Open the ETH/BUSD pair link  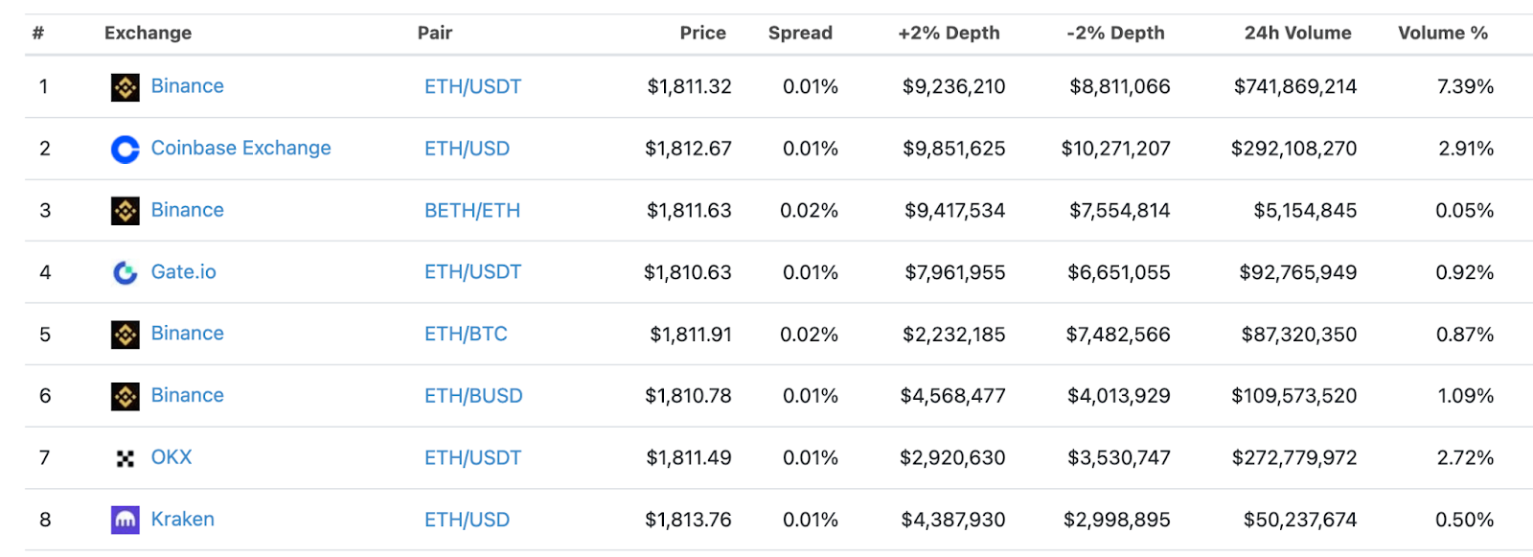(x=473, y=395)
